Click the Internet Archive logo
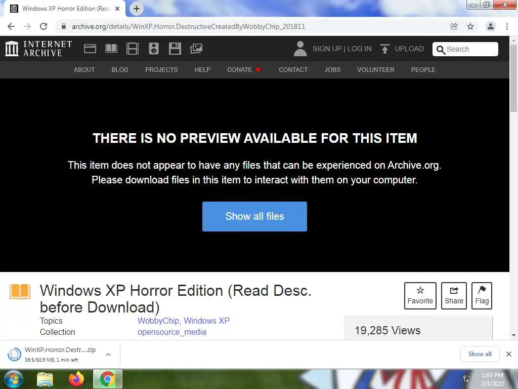Image resolution: width=518 pixels, height=389 pixels. pos(38,49)
